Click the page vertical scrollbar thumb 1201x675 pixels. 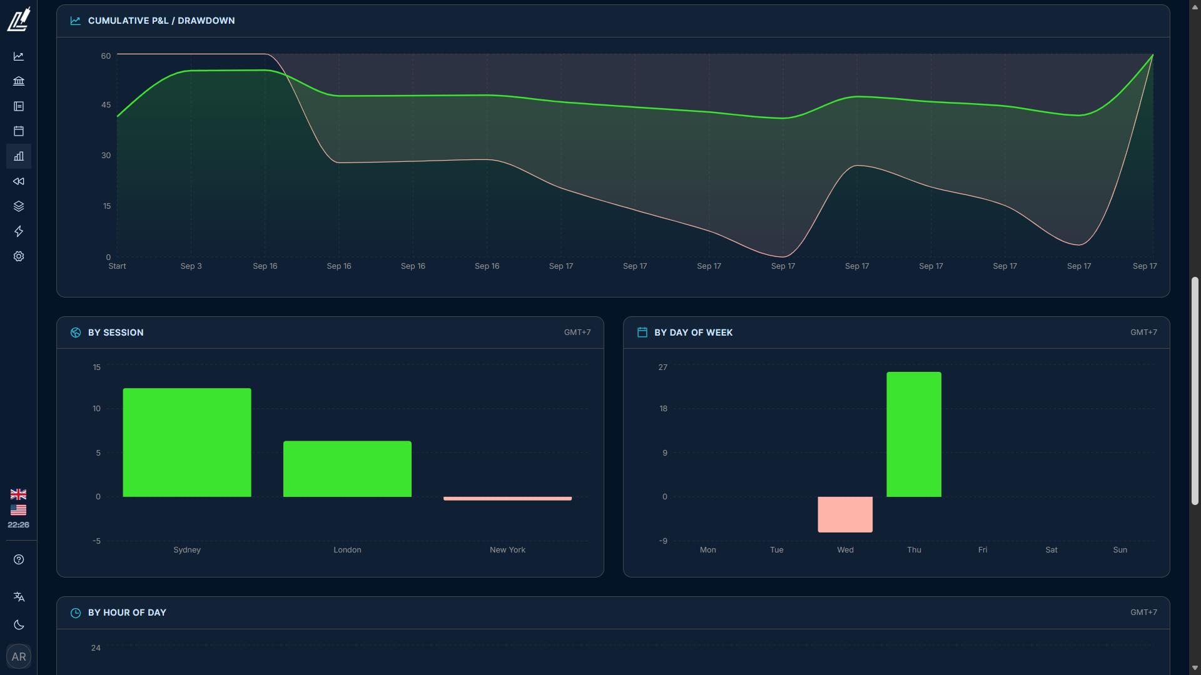[1195, 391]
